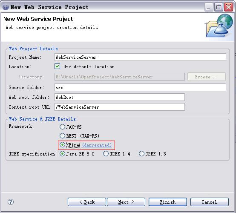Image resolution: width=236 pixels, height=213 pixels.
Task: Click the Web Service & J2EE Details label
Action: pos(42,119)
